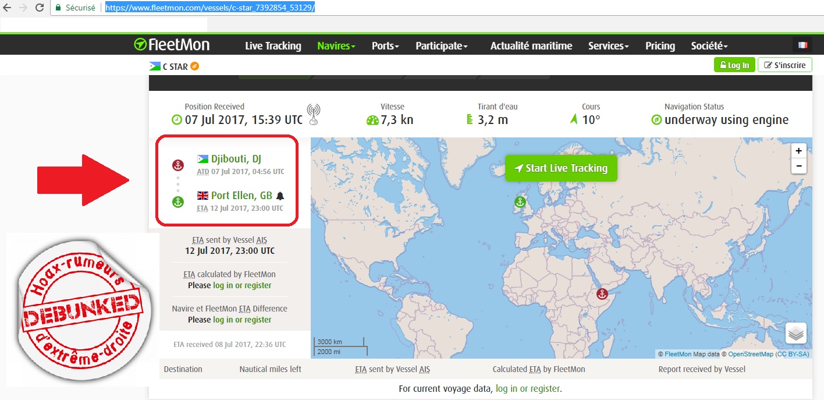Zoom out on the map
The height and width of the screenshot is (400, 824).
point(799,166)
